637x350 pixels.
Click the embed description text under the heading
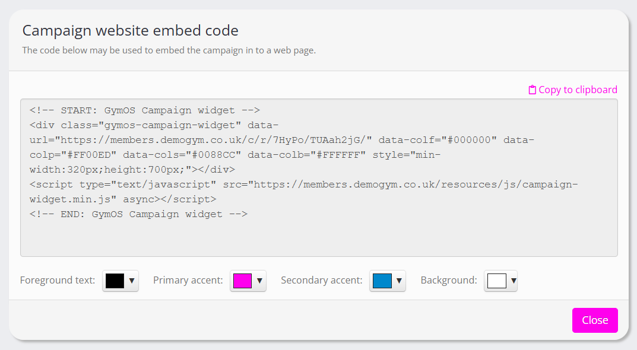169,50
